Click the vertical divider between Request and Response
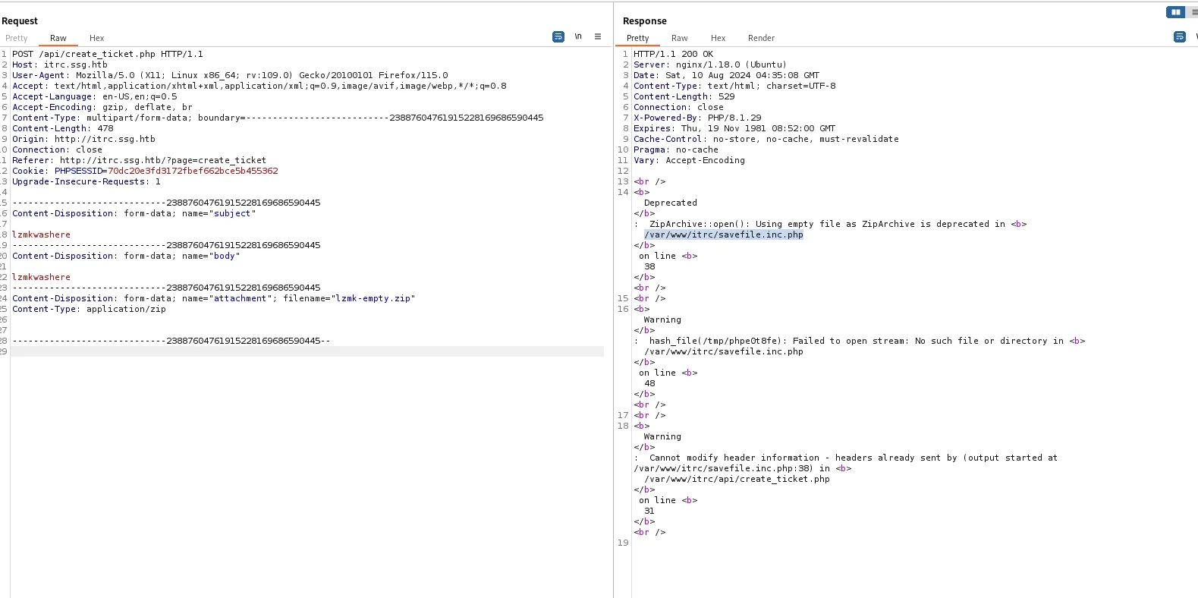 613,304
